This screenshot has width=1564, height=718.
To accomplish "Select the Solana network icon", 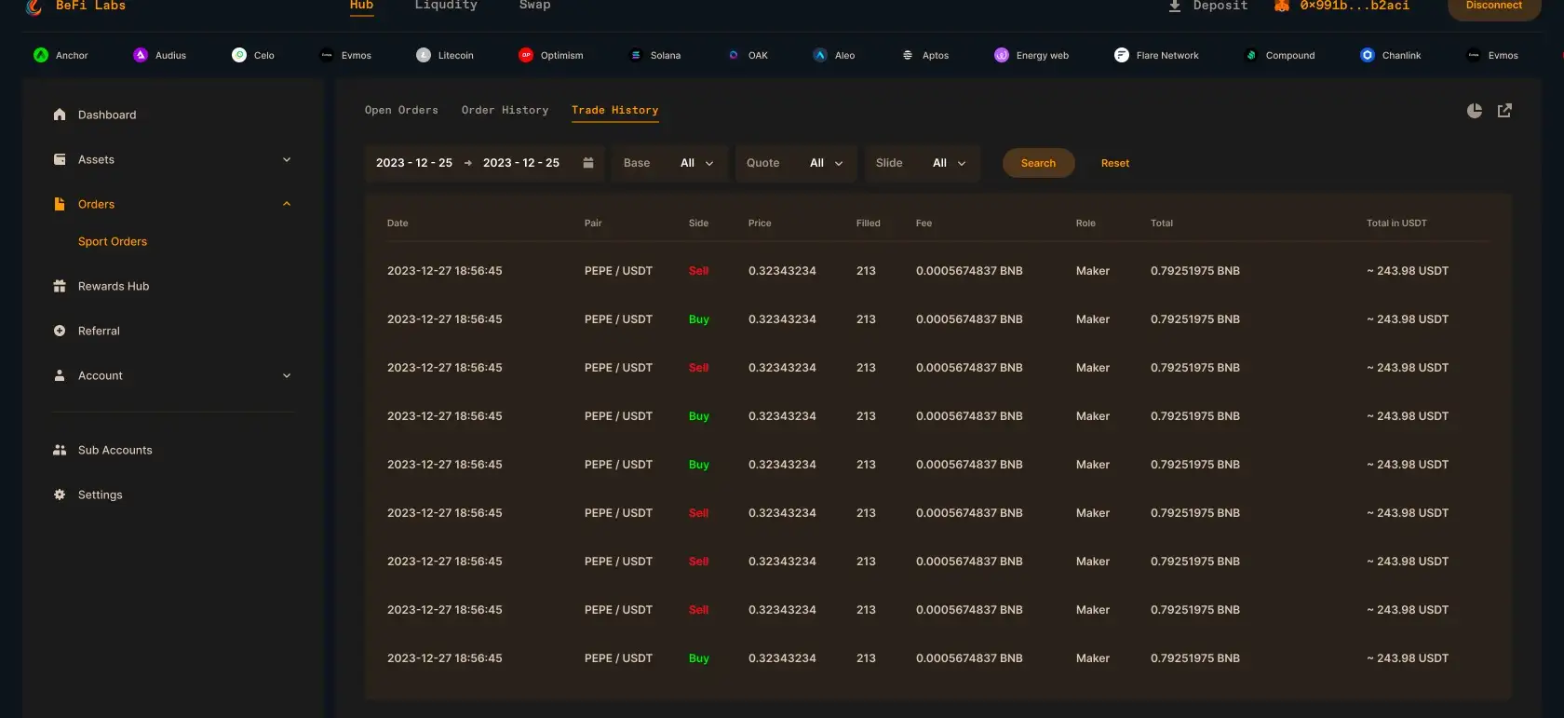I will [636, 55].
